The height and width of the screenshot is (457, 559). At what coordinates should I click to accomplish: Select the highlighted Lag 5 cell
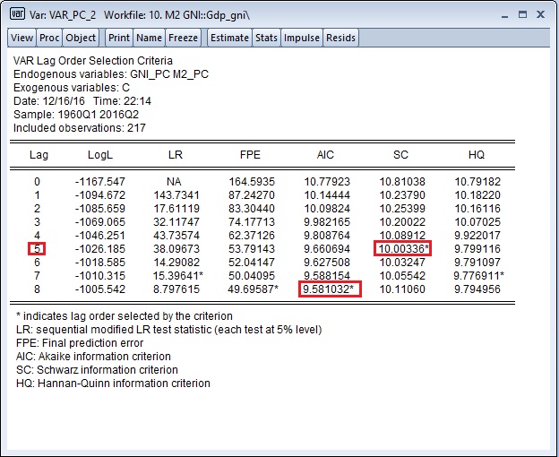pyautogui.click(x=39, y=249)
